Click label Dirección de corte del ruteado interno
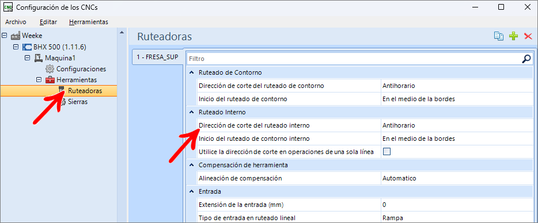This screenshot has height=223, width=538. (x=254, y=125)
